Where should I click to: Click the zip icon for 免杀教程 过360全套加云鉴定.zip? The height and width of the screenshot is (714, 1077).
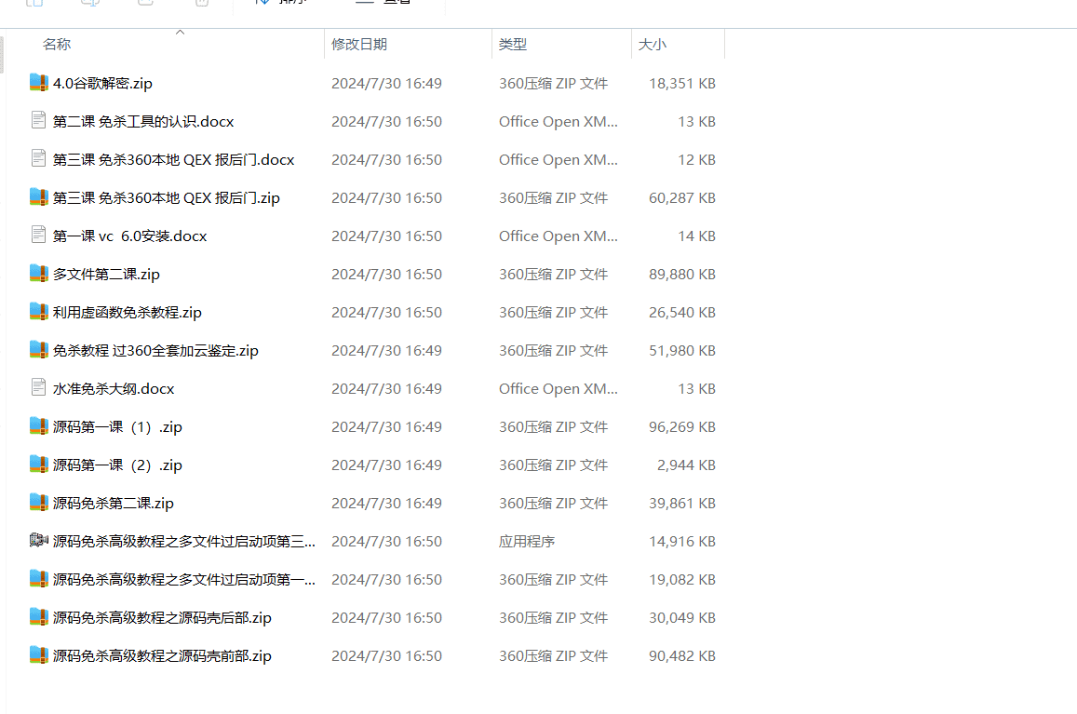point(38,350)
